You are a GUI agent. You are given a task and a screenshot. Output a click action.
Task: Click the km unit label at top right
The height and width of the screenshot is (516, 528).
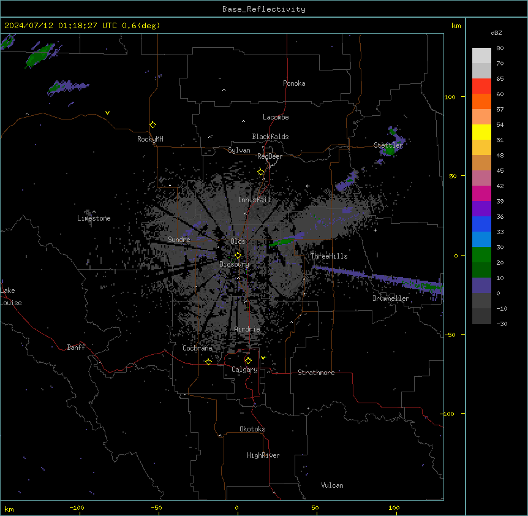[x=456, y=26]
